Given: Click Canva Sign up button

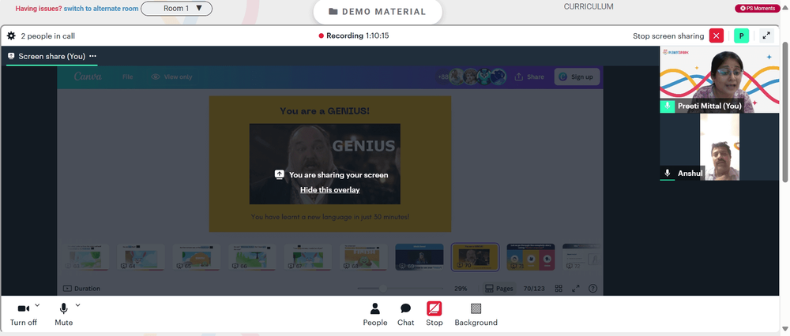Looking at the screenshot, I should [x=577, y=77].
